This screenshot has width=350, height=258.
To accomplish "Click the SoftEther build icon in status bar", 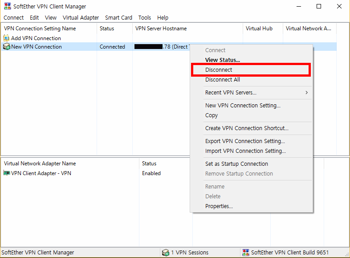I will click(x=245, y=252).
